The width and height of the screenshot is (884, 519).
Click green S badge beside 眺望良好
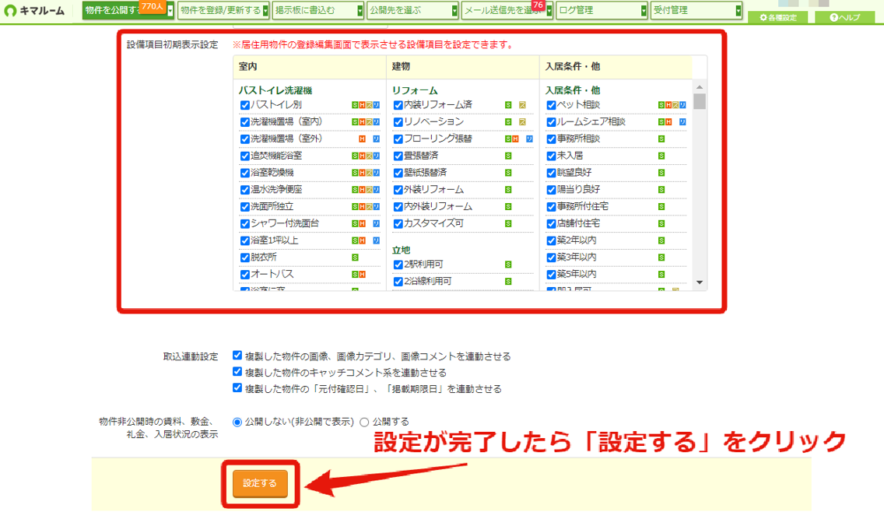pos(661,173)
